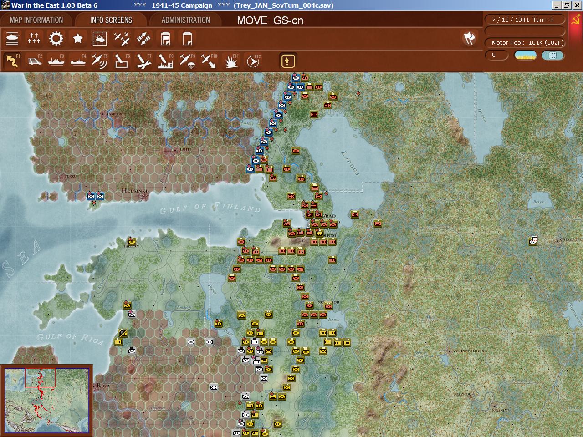Switch to the ADMINISTRATION tab
This screenshot has width=583, height=437.
185,20
